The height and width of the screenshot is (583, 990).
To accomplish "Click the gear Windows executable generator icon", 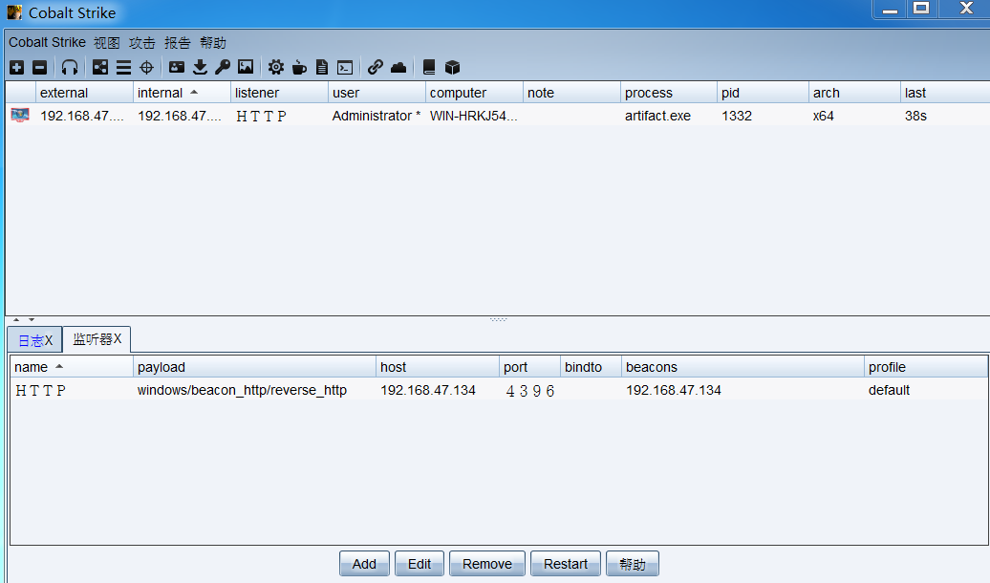I will click(276, 67).
